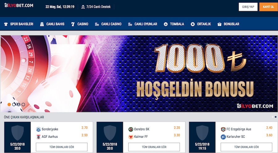This screenshot has width=278, height=153.
Task: Click the seven icon next to Casino
Action: (x=73, y=24)
